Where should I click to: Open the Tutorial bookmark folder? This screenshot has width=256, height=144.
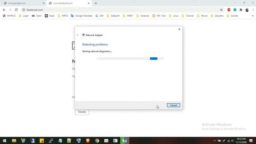pos(188,16)
